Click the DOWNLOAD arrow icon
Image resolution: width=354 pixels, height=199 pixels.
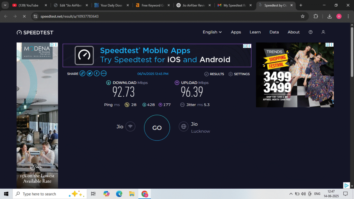[x=109, y=83]
